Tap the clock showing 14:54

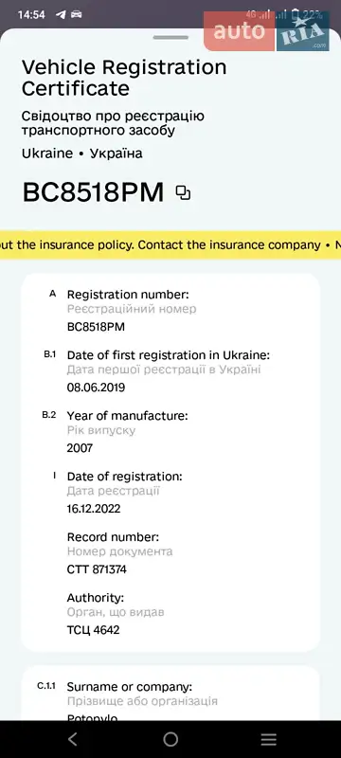(31, 14)
